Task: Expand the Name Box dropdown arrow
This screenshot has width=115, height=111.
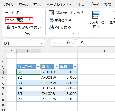Action: pos(42,43)
